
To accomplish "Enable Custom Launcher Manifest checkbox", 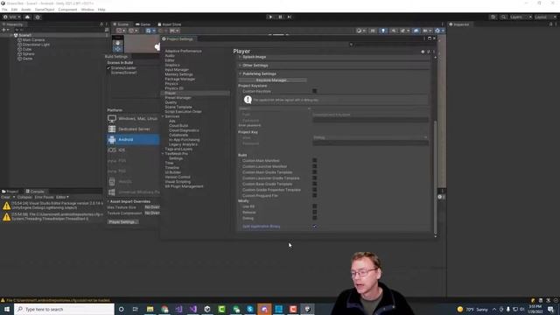I will point(315,166).
